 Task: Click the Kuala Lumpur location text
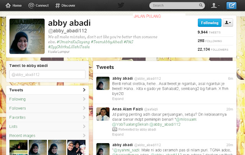coord(59,52)
